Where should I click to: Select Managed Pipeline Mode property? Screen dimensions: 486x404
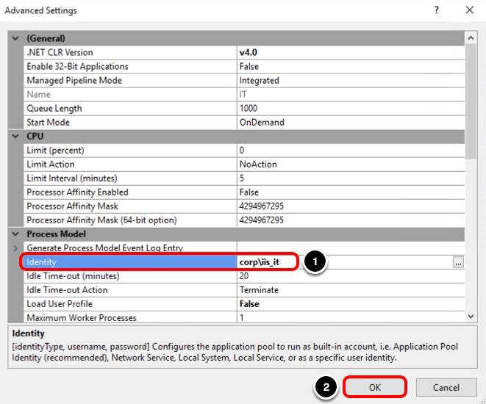[x=130, y=81]
